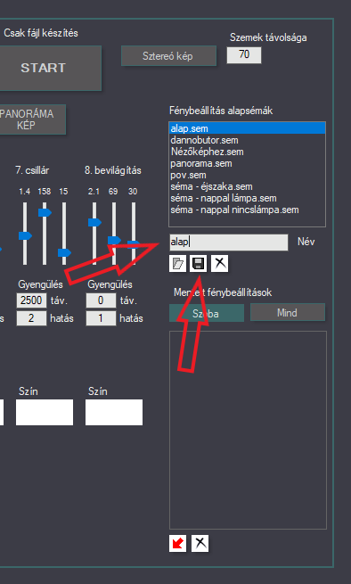Switch to the Szoba tab
This screenshot has height=584, width=351.
[x=207, y=313]
